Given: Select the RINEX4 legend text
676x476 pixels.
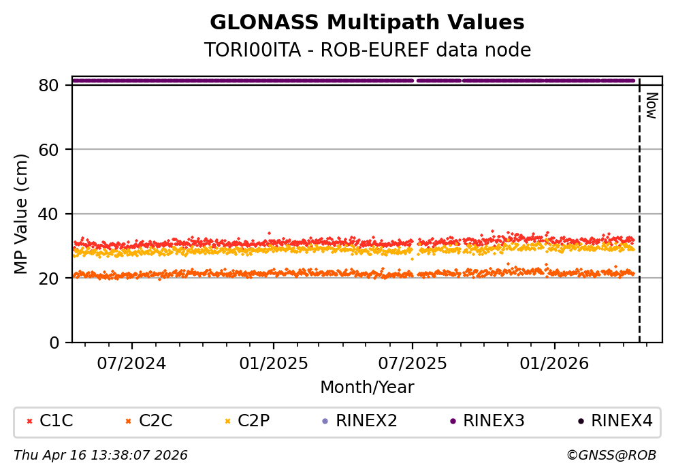Looking at the screenshot, I should pyautogui.click(x=622, y=422).
